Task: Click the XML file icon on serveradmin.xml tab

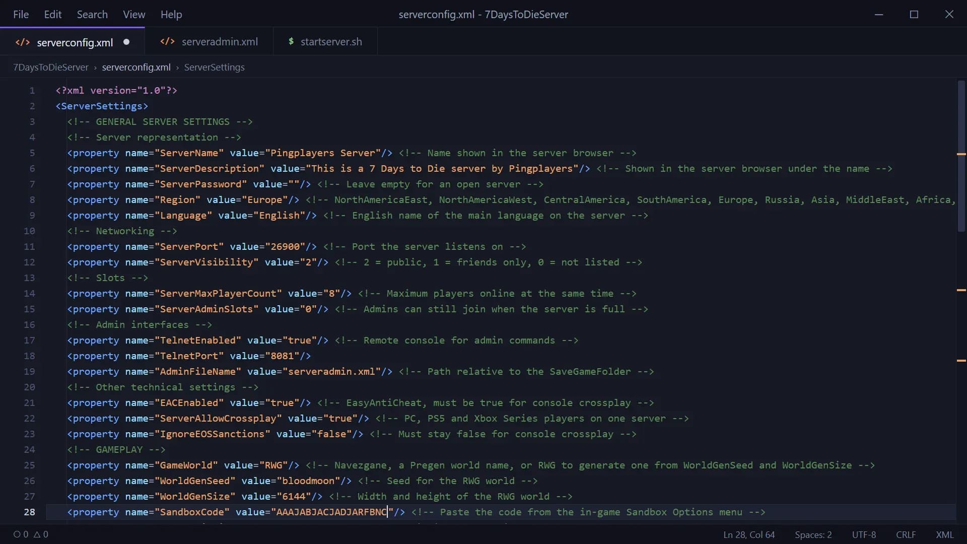Action: point(167,42)
